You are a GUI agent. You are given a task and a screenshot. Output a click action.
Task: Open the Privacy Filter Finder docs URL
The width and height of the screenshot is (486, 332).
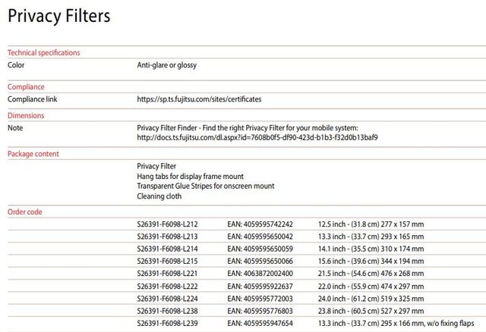tap(257, 138)
